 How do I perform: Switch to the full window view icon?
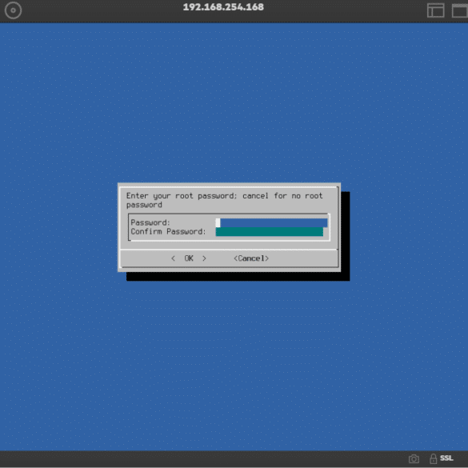coord(460,10)
